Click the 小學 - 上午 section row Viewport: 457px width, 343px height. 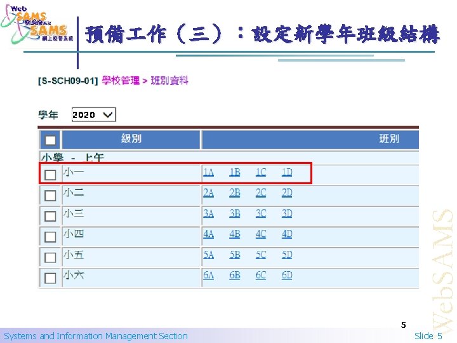click(229, 158)
